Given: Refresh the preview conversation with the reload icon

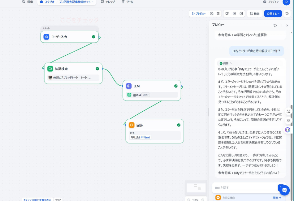Looking at the screenshot, I should tap(275, 25).
